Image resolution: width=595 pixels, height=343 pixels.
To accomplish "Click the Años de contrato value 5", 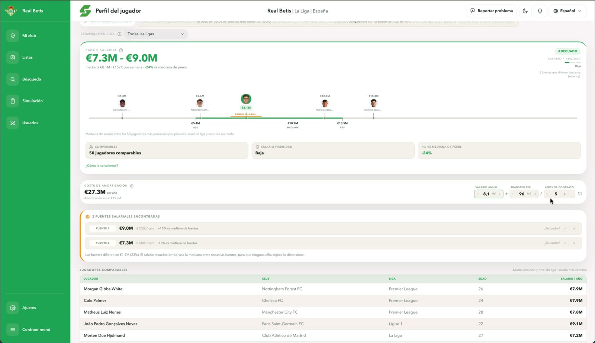I will point(556,194).
